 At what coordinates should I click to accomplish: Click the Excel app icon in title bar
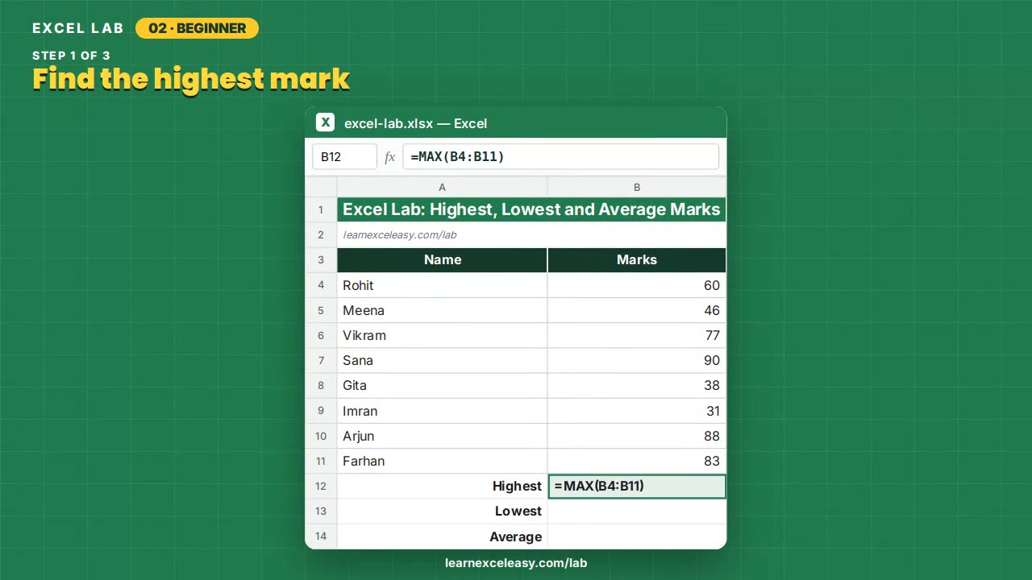[x=325, y=122]
